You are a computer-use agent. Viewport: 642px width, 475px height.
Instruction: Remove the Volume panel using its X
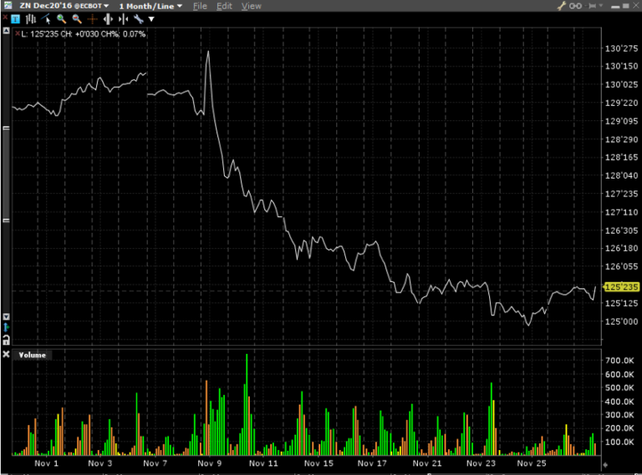(6, 354)
